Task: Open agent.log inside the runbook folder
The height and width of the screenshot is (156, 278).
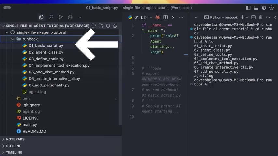Action: 37,92
